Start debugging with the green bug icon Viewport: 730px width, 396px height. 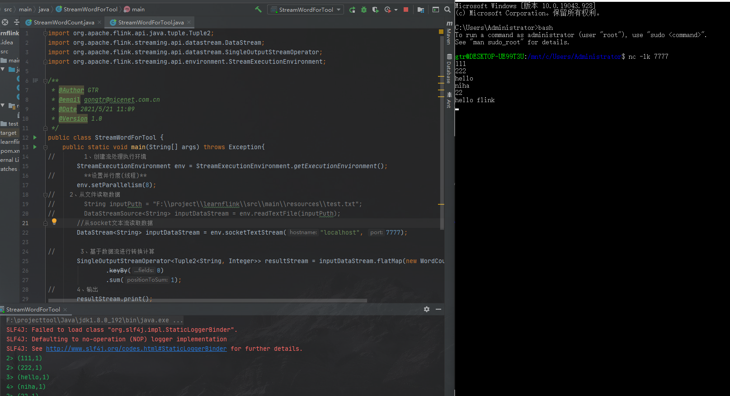364,9
